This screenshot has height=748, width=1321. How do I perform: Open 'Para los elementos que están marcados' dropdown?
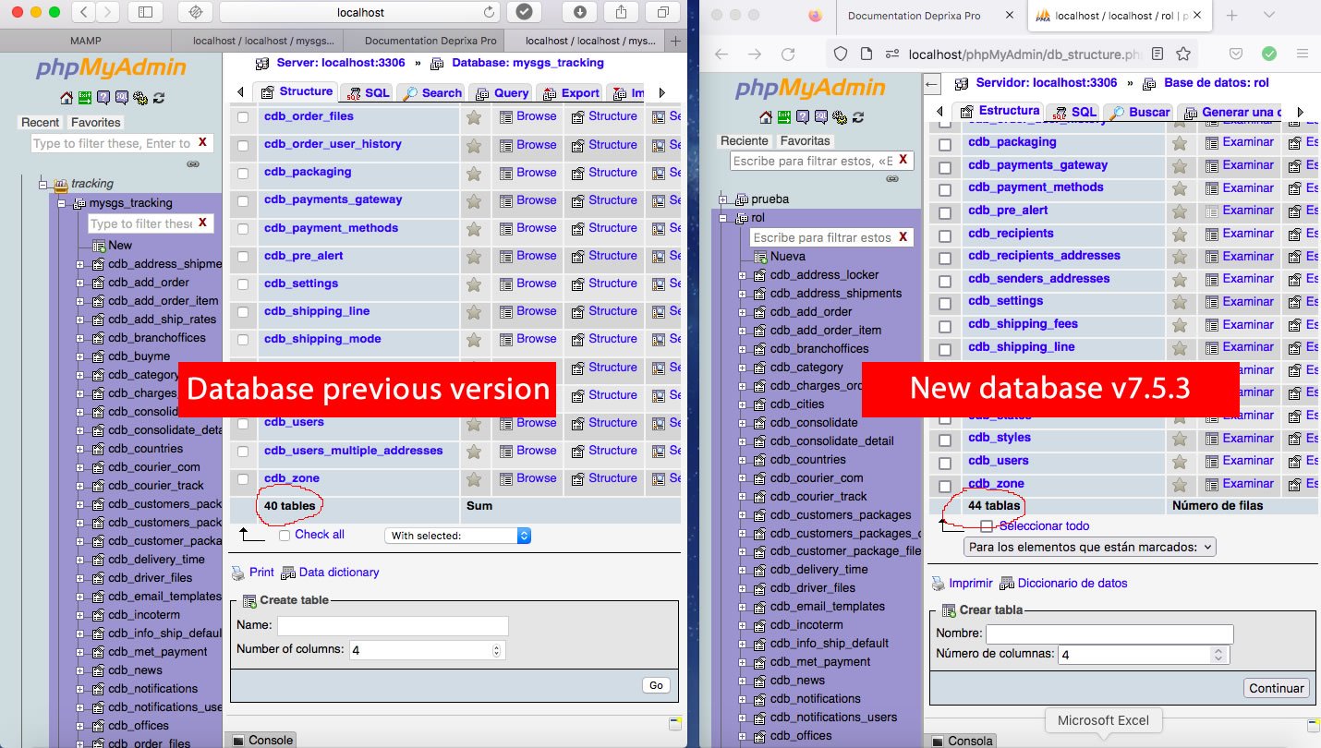click(1089, 547)
